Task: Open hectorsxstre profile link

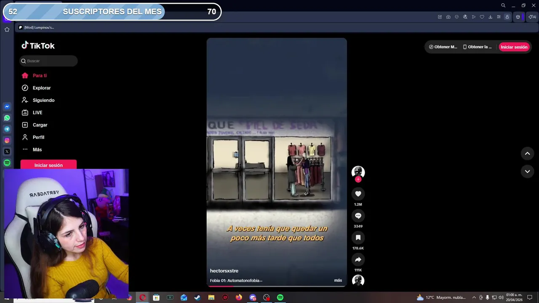Action: (x=224, y=271)
